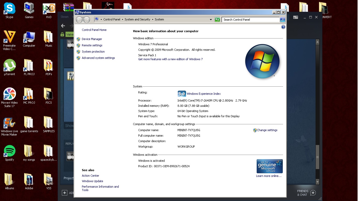Open Device Manager
This screenshot has height=201, width=358.
[92, 39]
